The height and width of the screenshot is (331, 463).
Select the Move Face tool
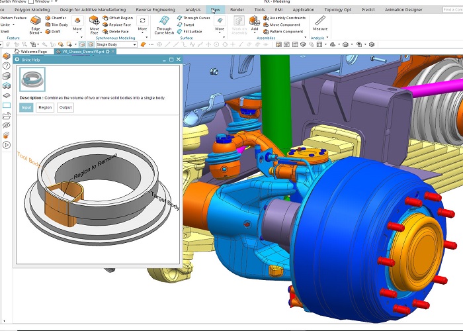click(x=95, y=21)
